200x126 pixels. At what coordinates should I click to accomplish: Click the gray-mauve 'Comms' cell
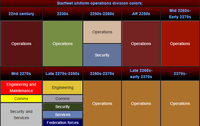point(62,99)
